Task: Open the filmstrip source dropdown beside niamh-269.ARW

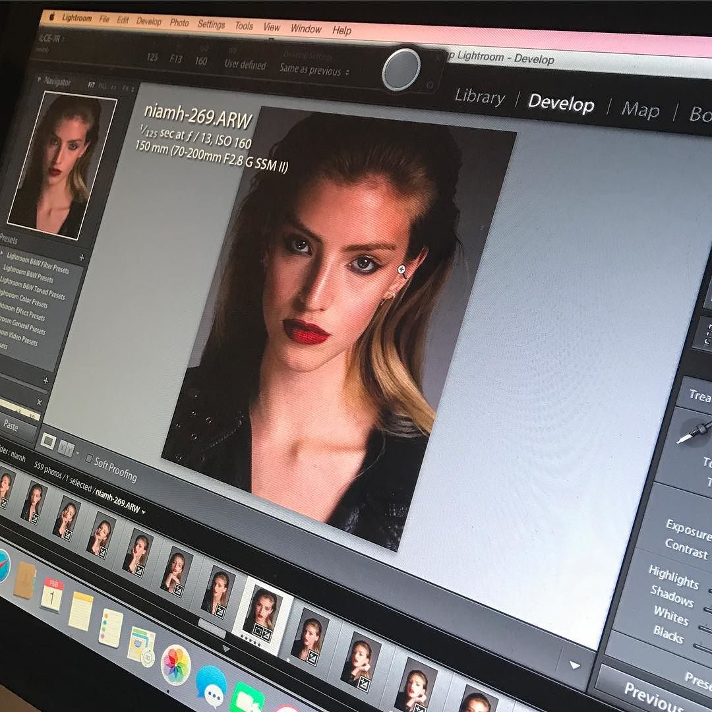Action: click(x=144, y=512)
